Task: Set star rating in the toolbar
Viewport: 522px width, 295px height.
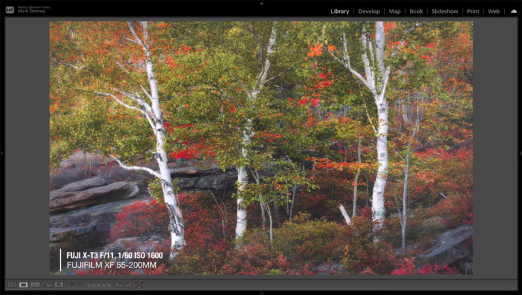Action: tap(99, 285)
